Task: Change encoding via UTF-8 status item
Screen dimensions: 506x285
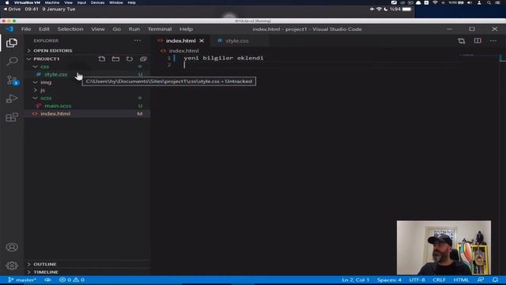Action: coord(417,279)
